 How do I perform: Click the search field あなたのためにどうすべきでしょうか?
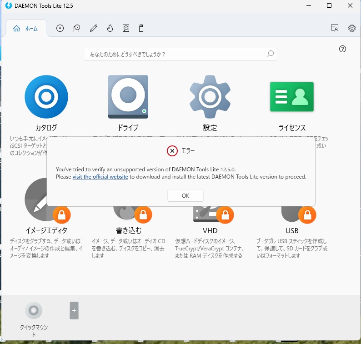click(180, 54)
